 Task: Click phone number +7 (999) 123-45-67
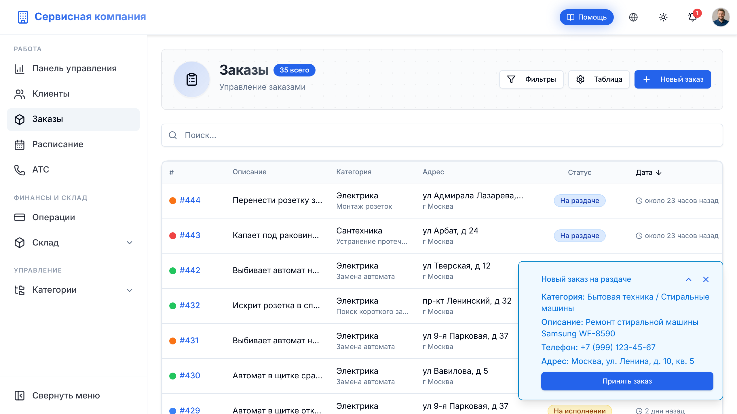[618, 348]
